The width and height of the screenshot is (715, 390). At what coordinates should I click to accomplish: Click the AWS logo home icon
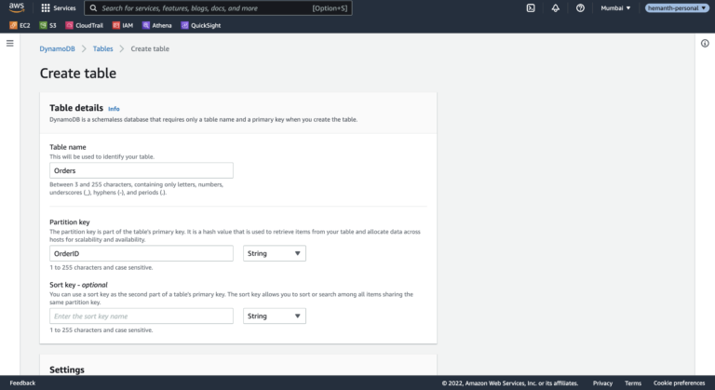[x=17, y=7]
